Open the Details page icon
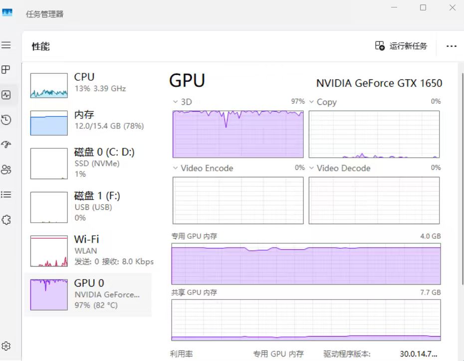Image resolution: width=464 pixels, height=361 pixels. pos(6,195)
